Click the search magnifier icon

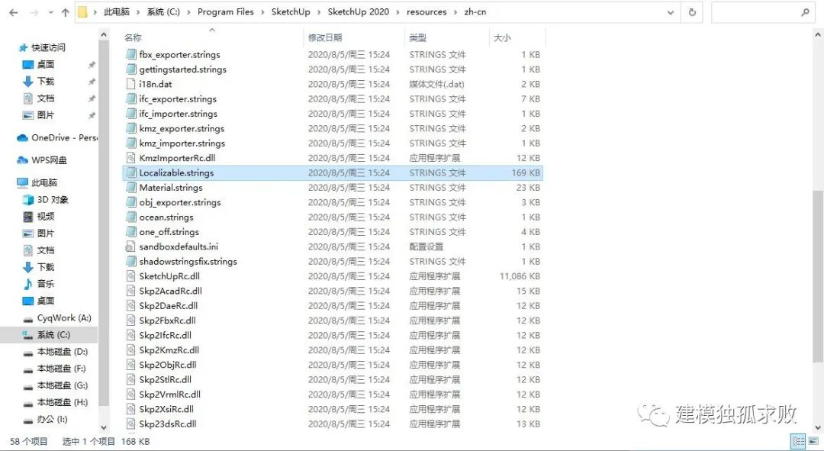pyautogui.click(x=805, y=12)
